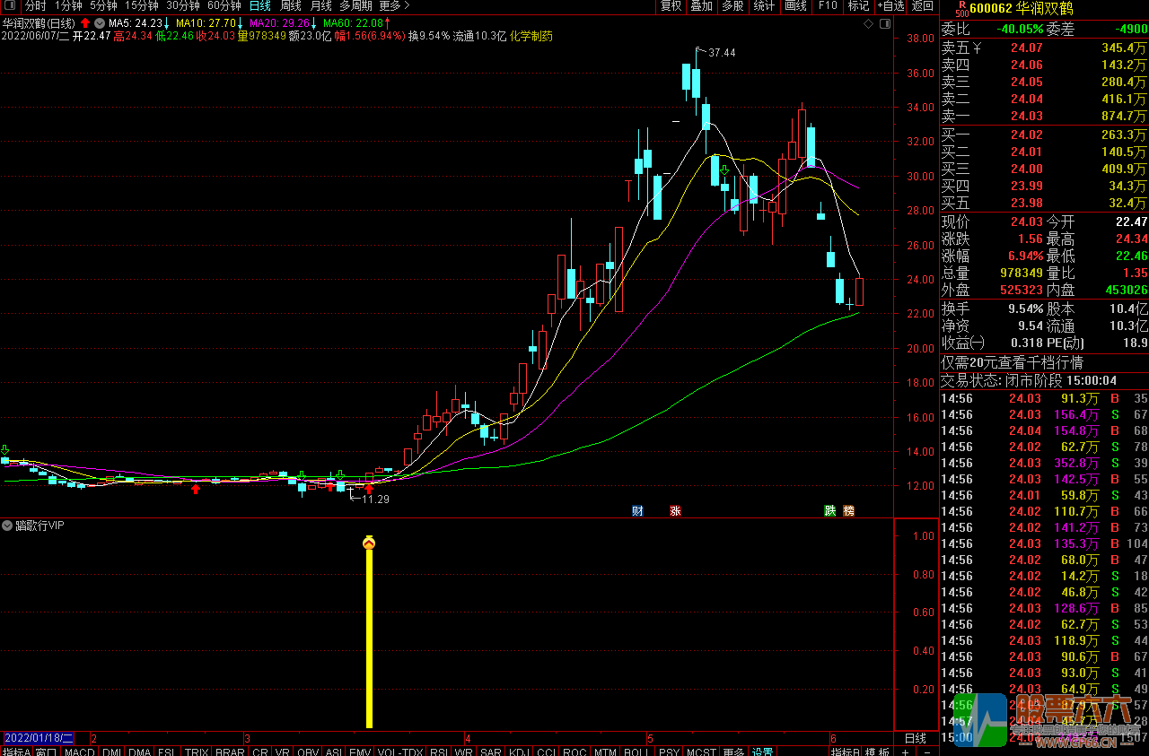
Task: Switch indicator to MCST
Action: tap(701, 752)
